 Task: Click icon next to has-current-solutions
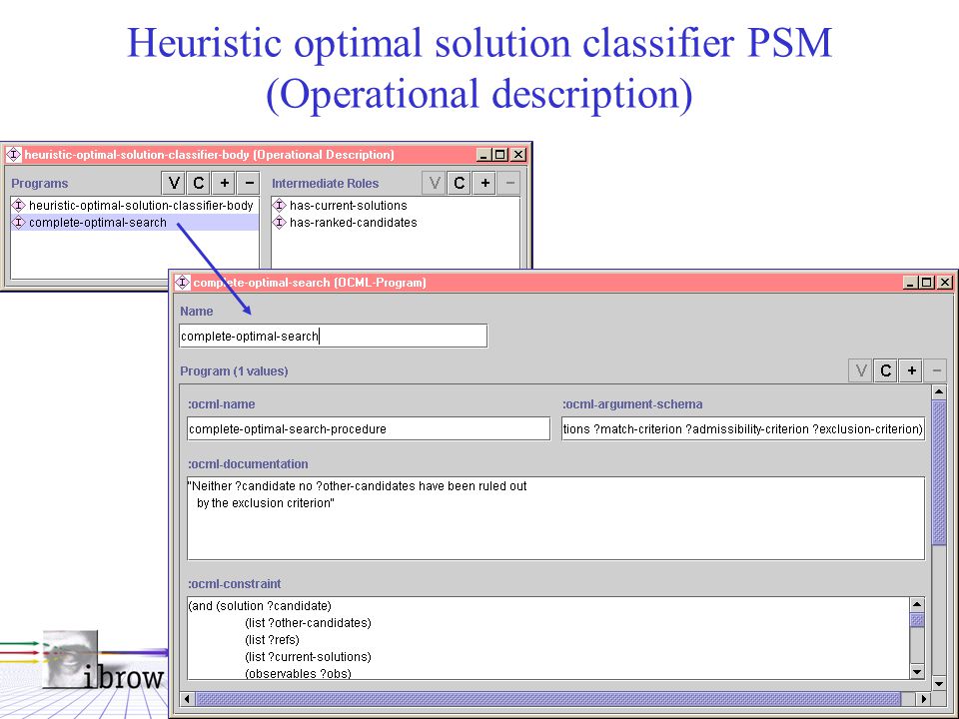coord(280,206)
